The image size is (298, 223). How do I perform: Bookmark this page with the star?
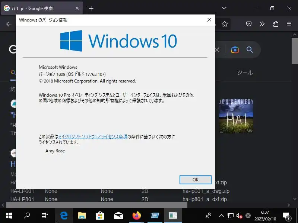coord(225,24)
